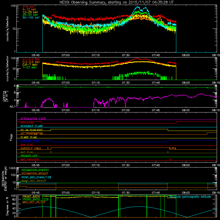Click the 20 tick on bottom panel
The width and height of the screenshot is (220, 220).
click(14, 213)
